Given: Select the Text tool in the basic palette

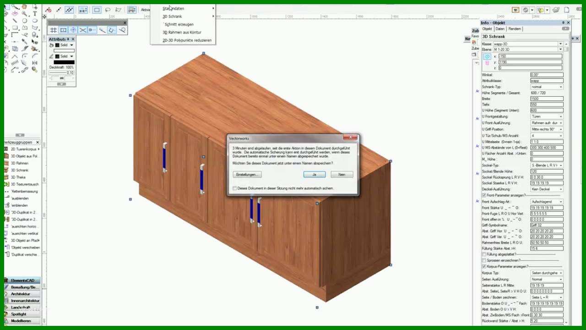Looking at the screenshot, I should 35,13.
